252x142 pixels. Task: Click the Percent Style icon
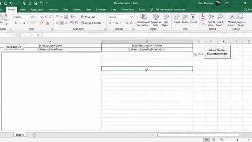click(x=117, y=23)
